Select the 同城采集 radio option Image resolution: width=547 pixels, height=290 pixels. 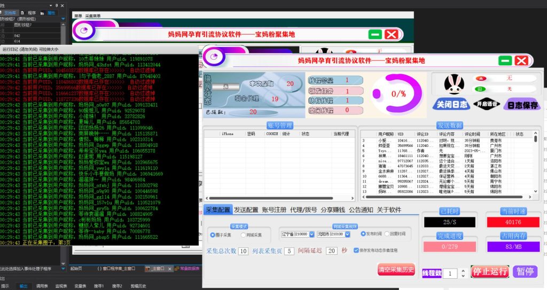243,234
